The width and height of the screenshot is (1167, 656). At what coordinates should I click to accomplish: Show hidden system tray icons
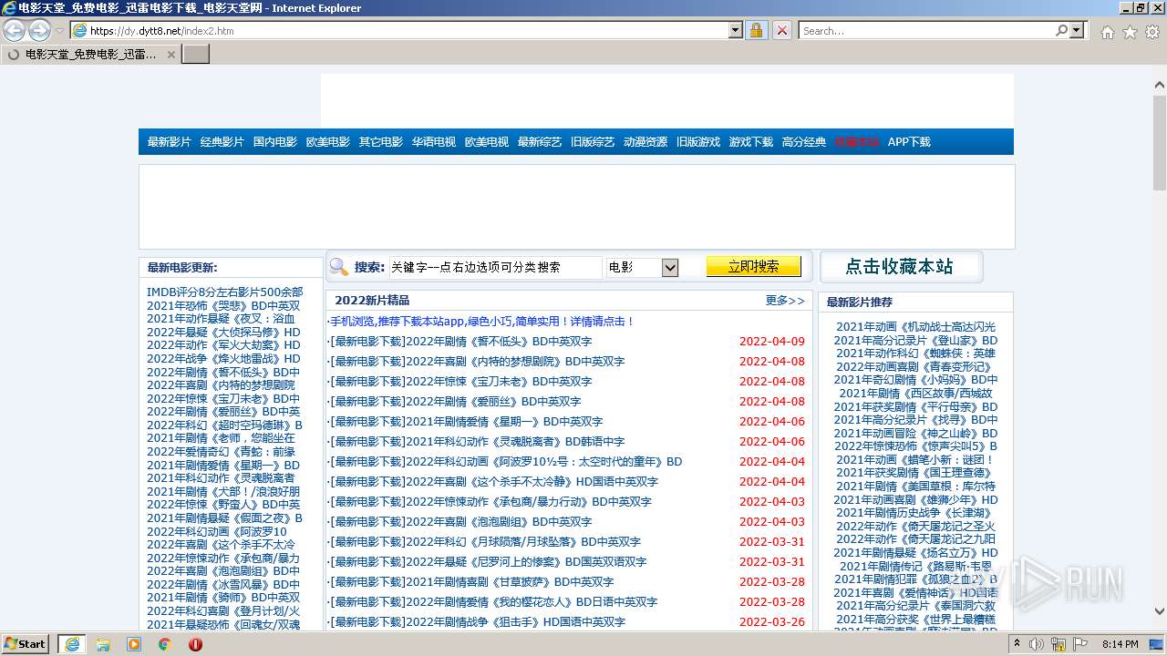tap(1017, 644)
